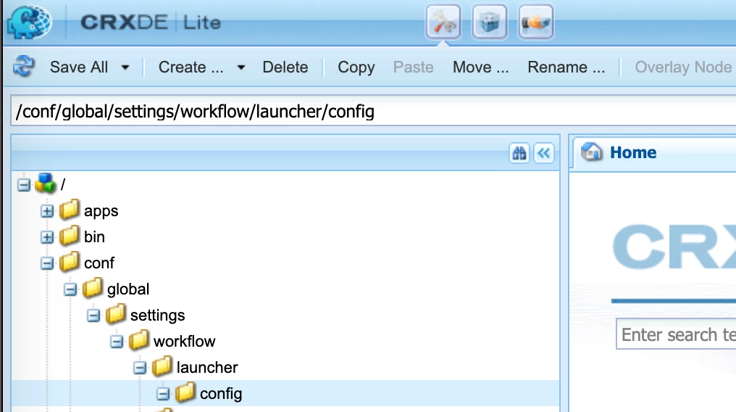Collapse the conf node

click(47, 263)
